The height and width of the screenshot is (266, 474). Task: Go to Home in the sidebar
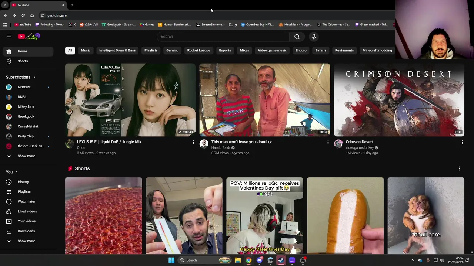pos(28,51)
